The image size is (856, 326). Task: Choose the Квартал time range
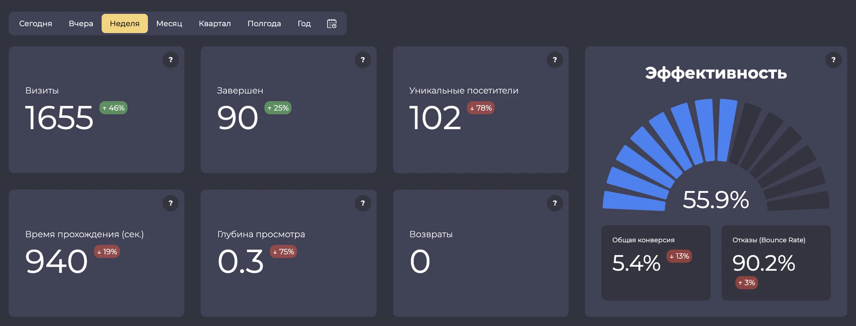(x=215, y=24)
